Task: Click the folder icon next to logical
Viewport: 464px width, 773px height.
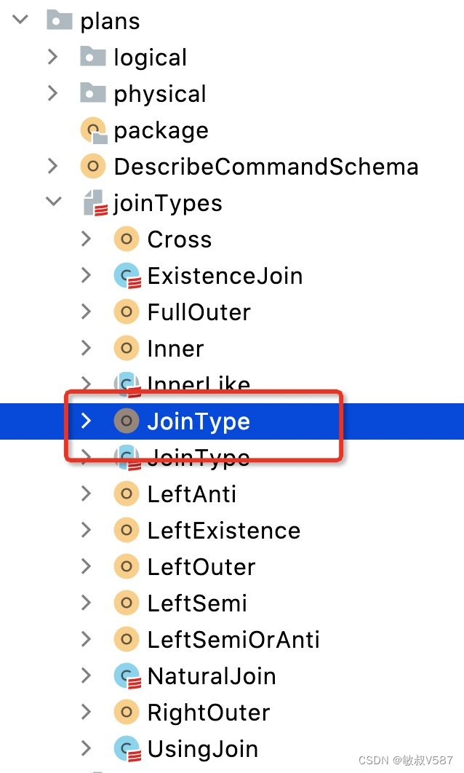Action: [x=92, y=57]
